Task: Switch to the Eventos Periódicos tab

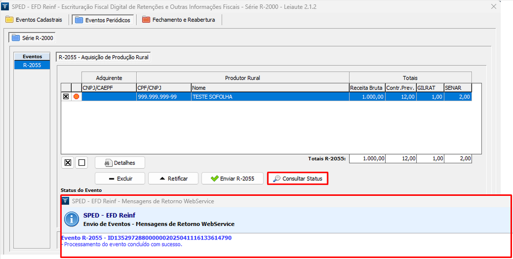Action: click(x=102, y=20)
